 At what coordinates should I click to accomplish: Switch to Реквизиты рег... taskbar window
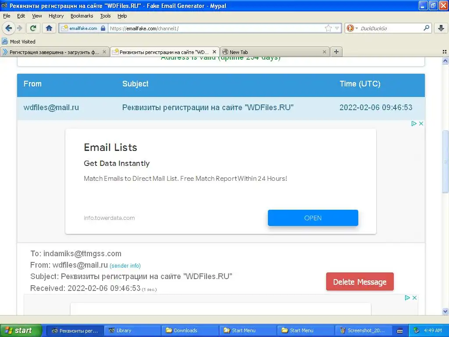coord(75,330)
